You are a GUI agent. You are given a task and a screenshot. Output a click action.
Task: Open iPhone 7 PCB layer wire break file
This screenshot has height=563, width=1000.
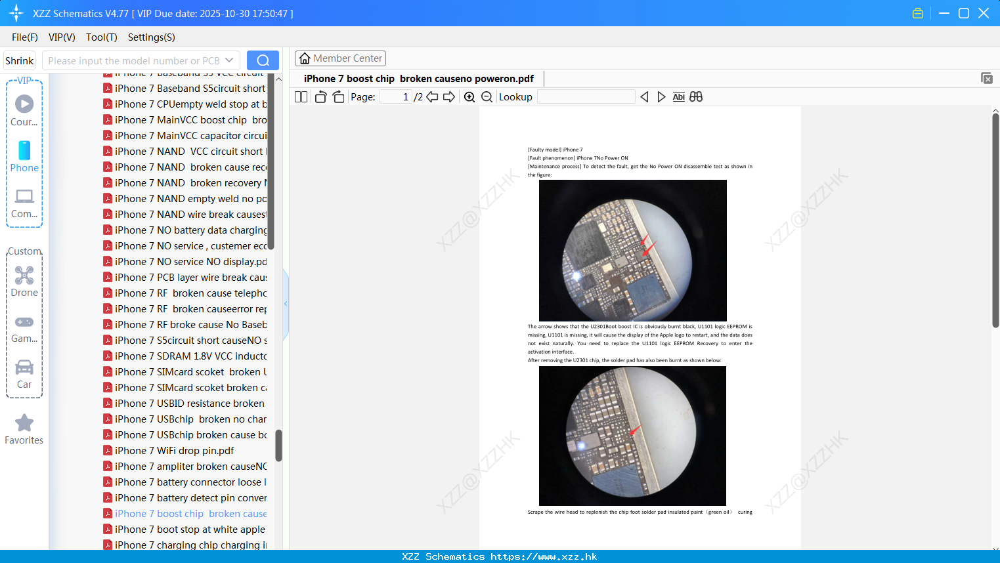point(185,278)
